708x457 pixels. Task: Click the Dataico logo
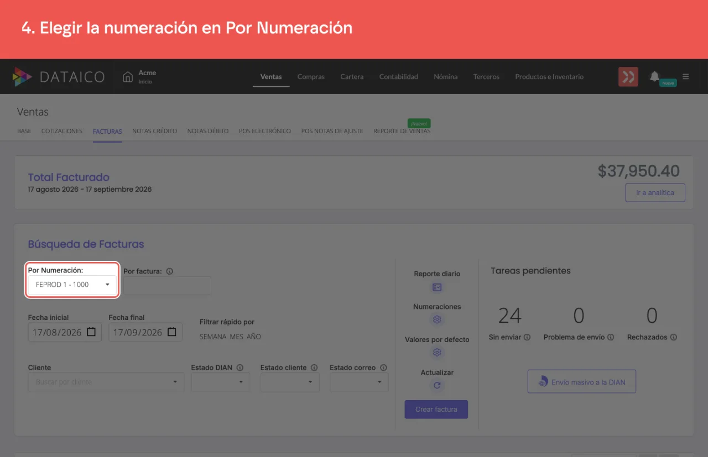tap(59, 77)
